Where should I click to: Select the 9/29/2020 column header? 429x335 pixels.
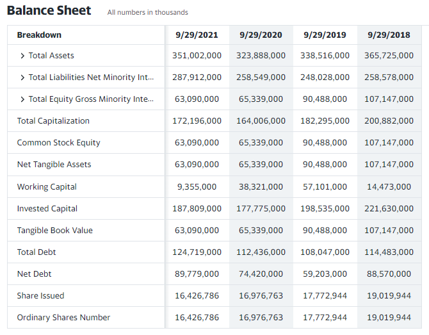point(261,35)
